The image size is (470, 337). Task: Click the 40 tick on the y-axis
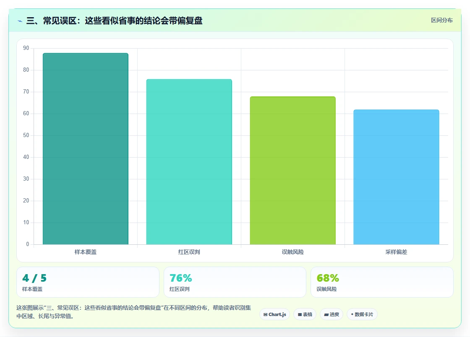tap(26, 157)
